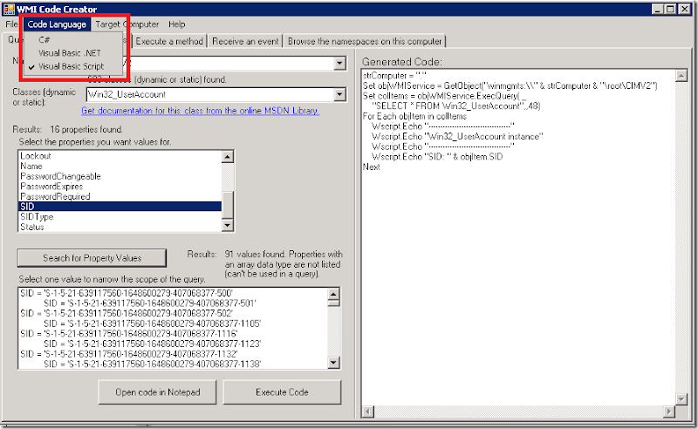698x429 pixels.
Task: Click the Next line in generated code
Action: 372,167
